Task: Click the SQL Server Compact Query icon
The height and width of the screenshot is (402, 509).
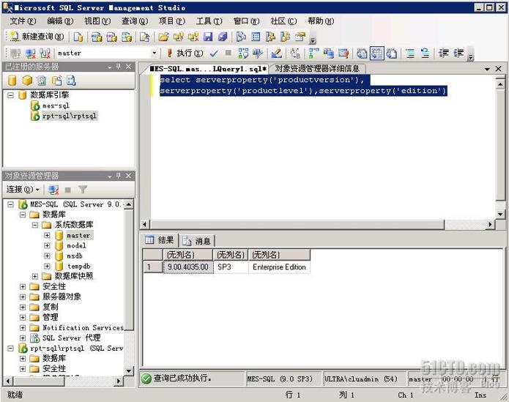Action: pos(144,37)
